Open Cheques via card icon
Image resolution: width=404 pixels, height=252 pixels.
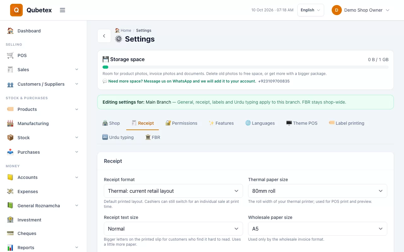point(10,233)
